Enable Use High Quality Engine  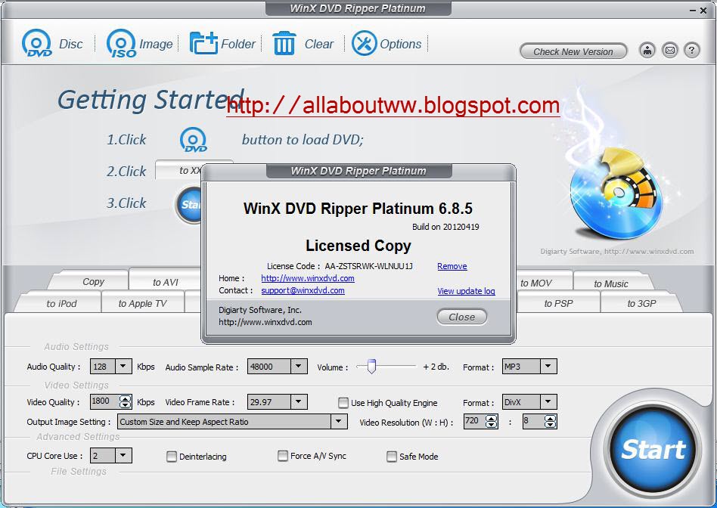tap(343, 402)
